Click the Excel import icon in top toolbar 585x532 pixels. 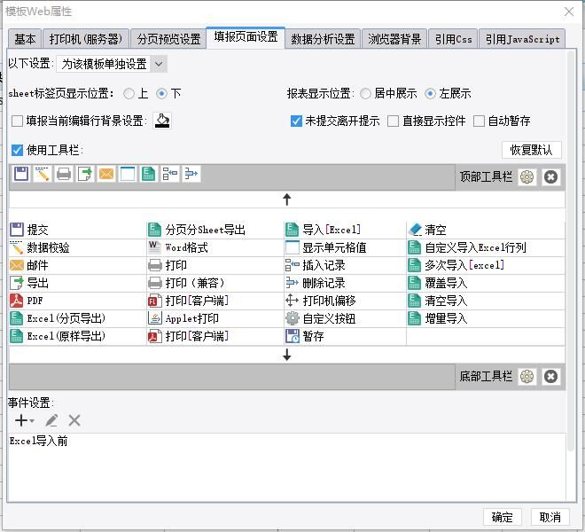point(149,174)
